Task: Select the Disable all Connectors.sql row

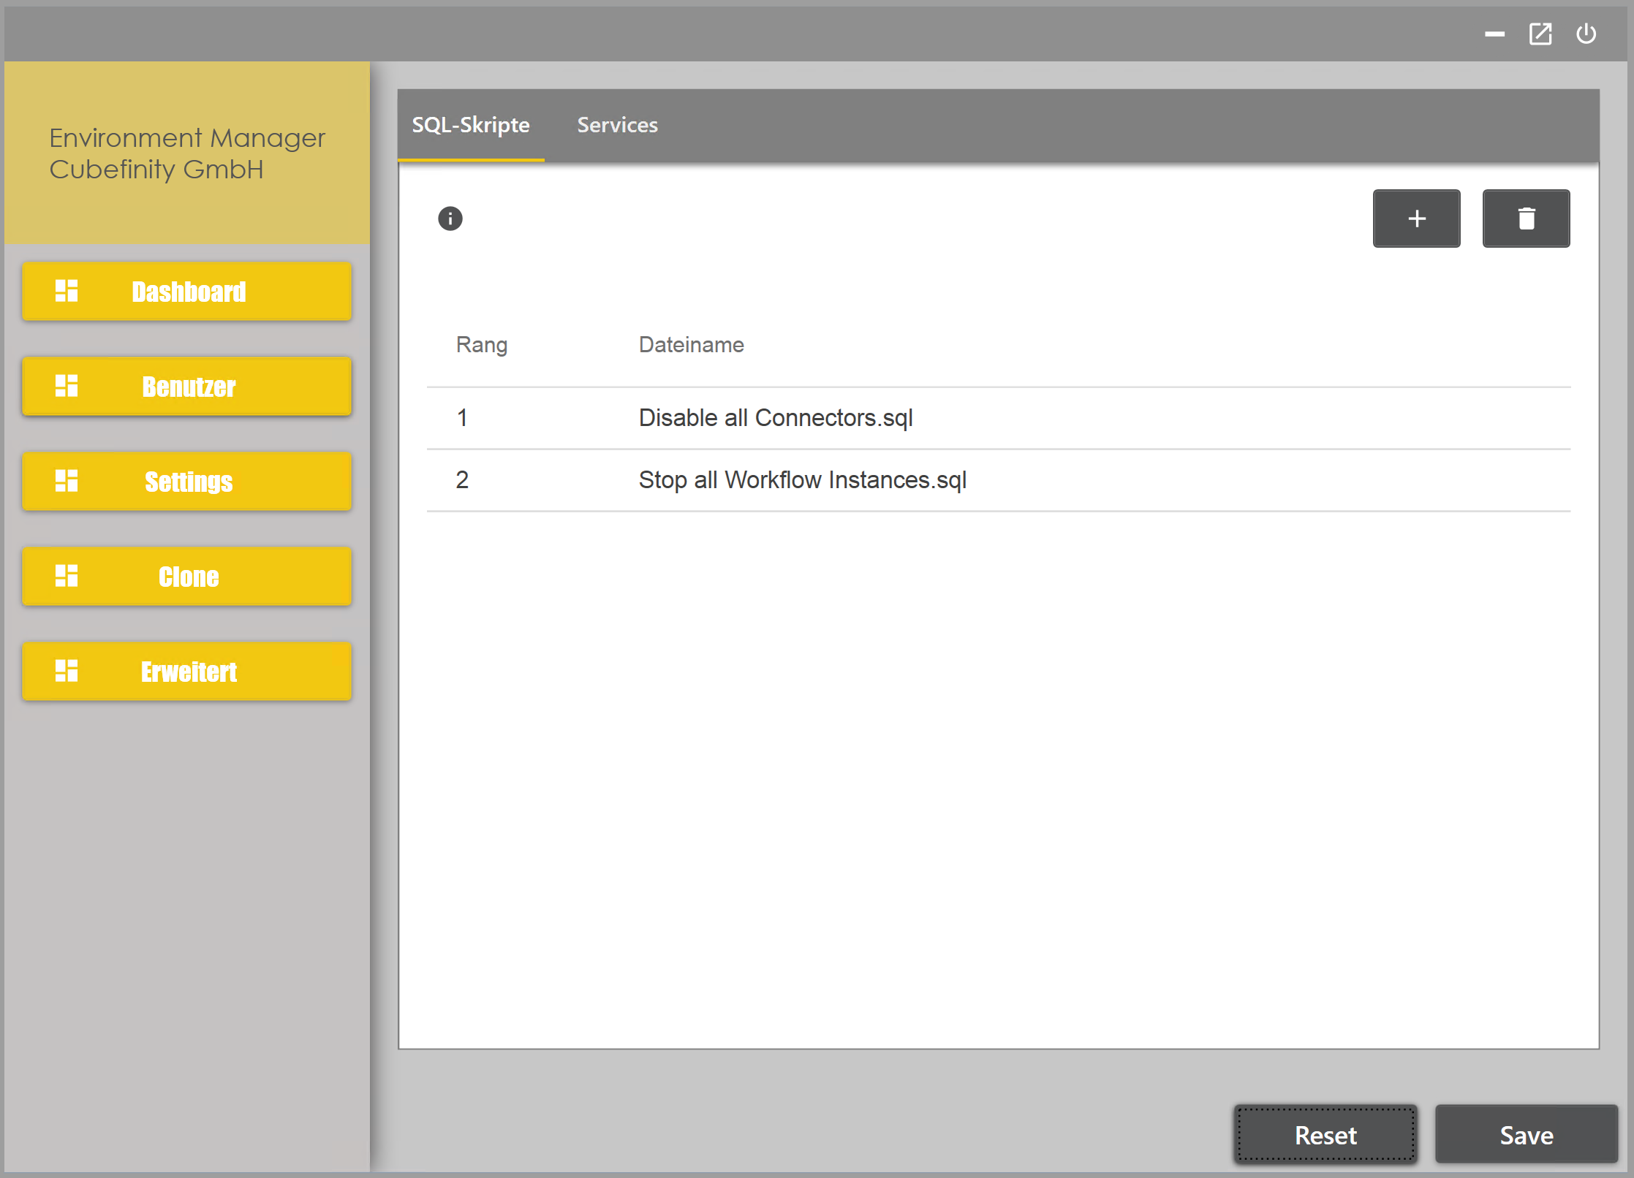Action: pyautogui.click(x=775, y=418)
